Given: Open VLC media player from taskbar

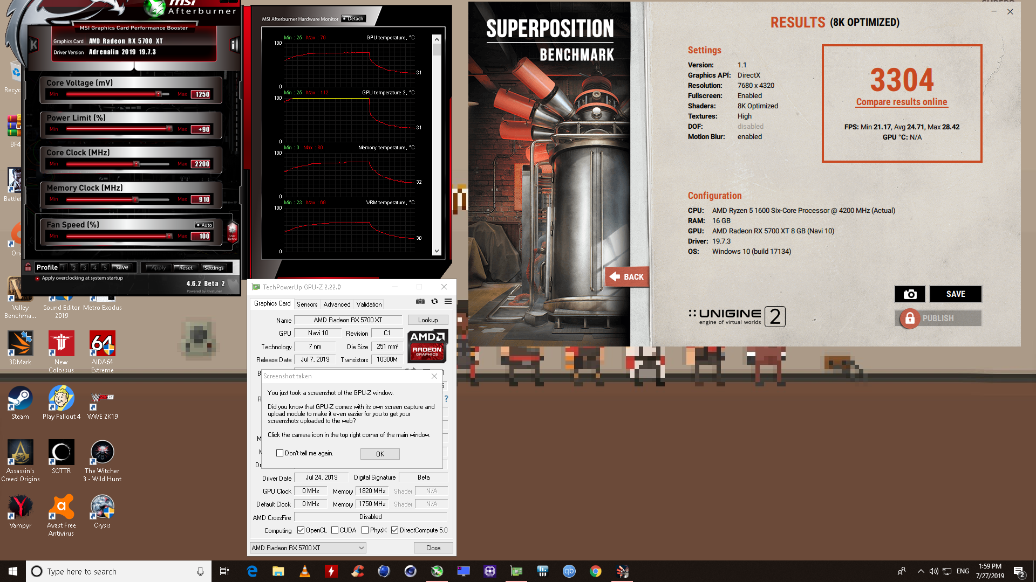Looking at the screenshot, I should tap(305, 571).
